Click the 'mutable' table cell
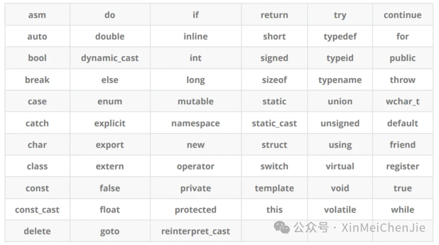Viewport: 439px width, 245px height. coord(196,102)
